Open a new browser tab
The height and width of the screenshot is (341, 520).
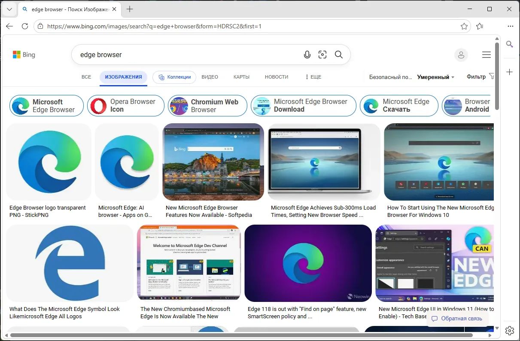pyautogui.click(x=130, y=9)
